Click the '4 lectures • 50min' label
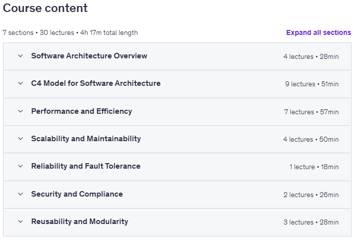 (x=311, y=139)
